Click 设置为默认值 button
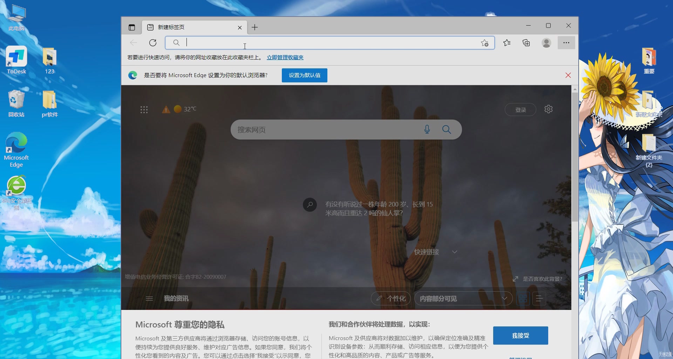The height and width of the screenshot is (359, 673). click(x=305, y=75)
